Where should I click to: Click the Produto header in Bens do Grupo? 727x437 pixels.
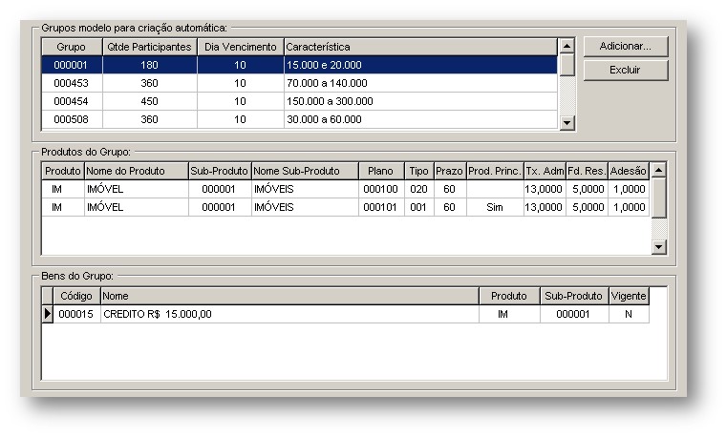509,296
